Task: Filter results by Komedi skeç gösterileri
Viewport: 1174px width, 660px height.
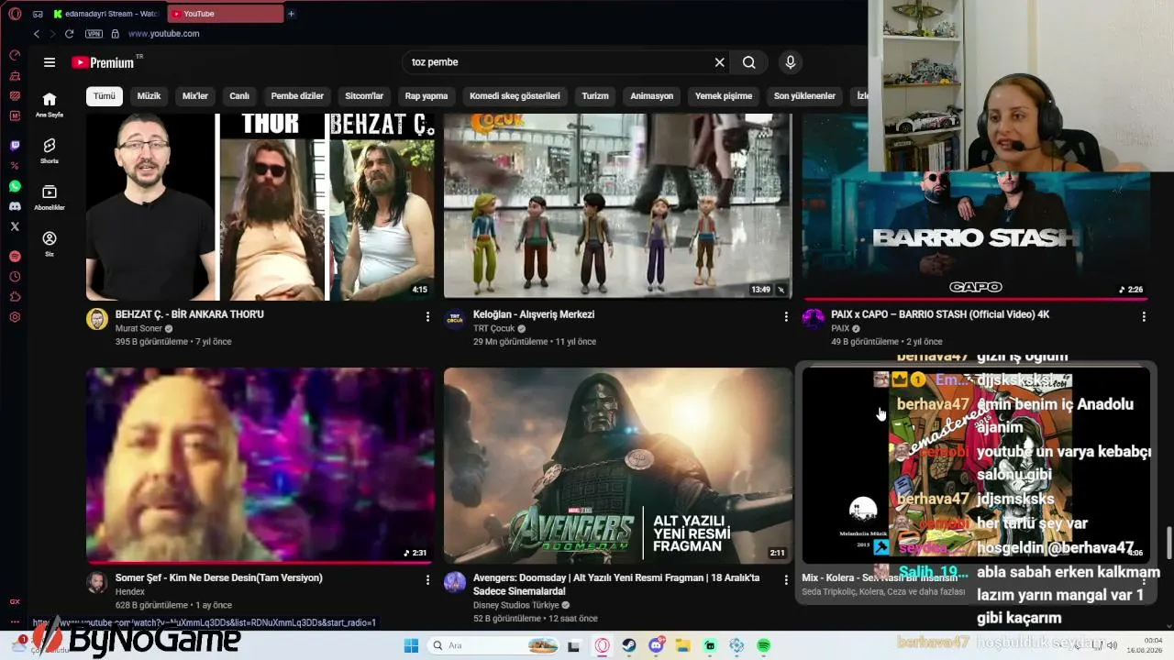Action: tap(515, 96)
